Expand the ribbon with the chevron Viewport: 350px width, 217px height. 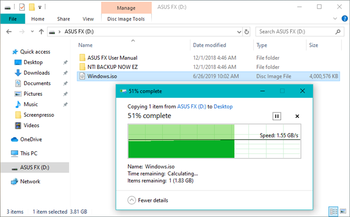(x=335, y=19)
